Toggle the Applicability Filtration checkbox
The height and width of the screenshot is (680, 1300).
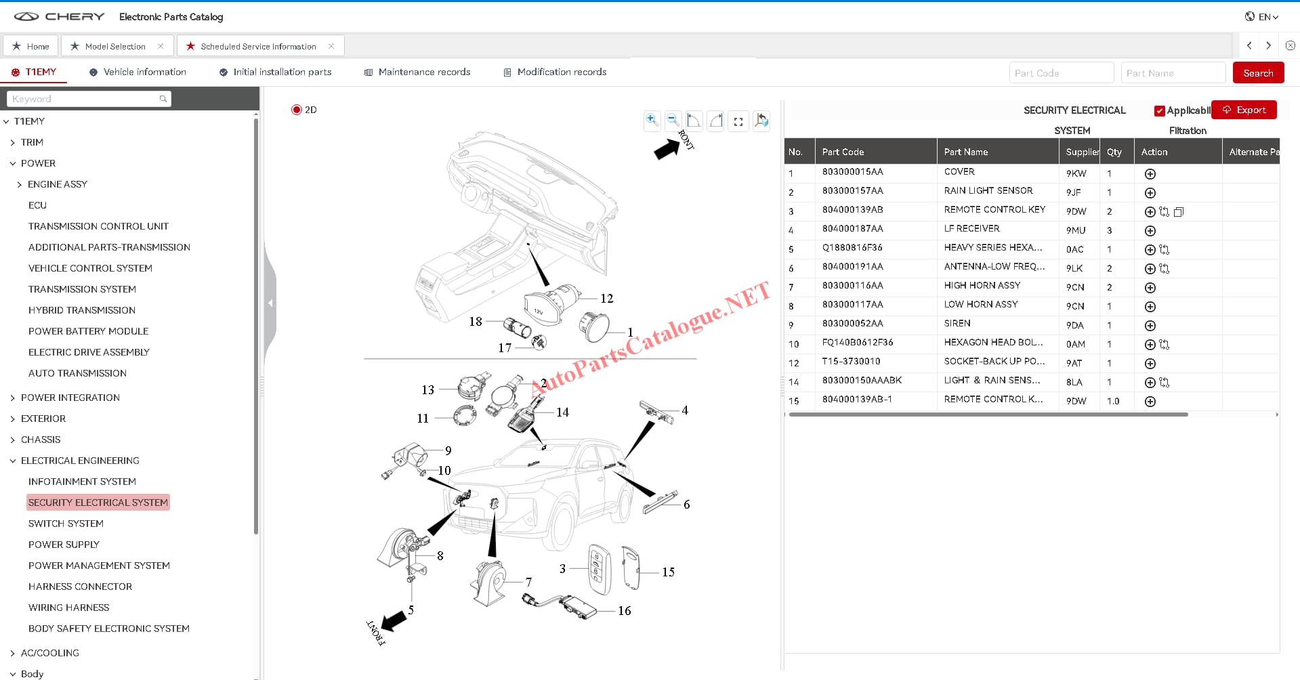point(1160,111)
